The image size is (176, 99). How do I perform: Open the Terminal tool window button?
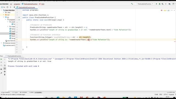coord(23,92)
